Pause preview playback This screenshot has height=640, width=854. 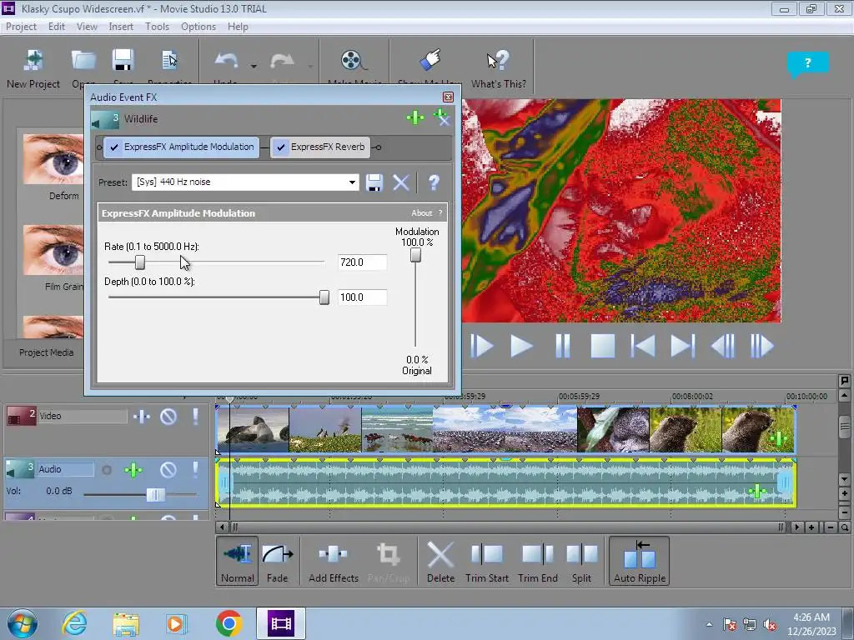(x=563, y=346)
